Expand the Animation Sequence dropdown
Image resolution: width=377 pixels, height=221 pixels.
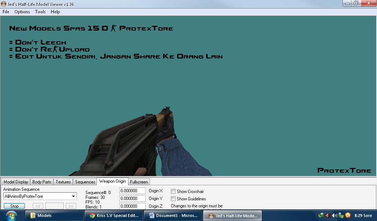(x=40, y=196)
